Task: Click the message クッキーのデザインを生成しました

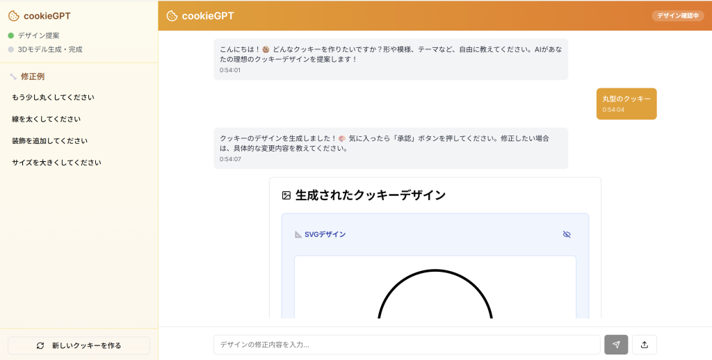Action: (x=391, y=148)
